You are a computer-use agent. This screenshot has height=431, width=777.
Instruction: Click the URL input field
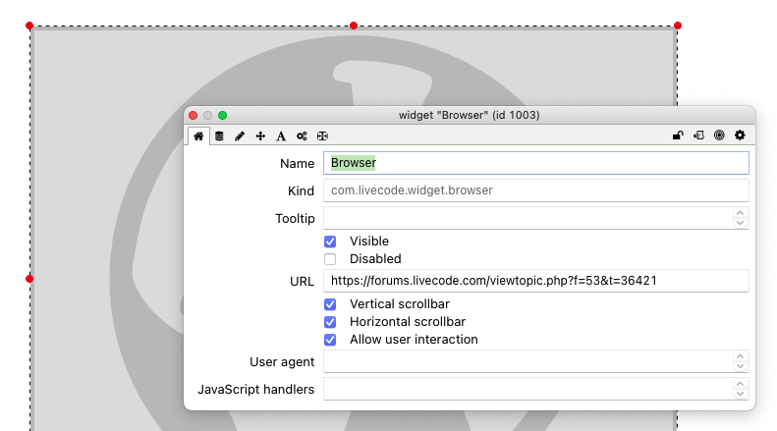pyautogui.click(x=536, y=281)
